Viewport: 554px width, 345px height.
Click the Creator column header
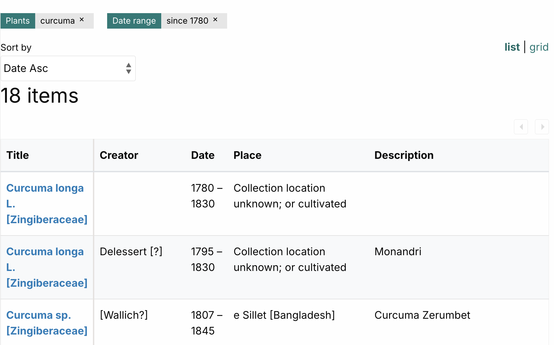[x=119, y=155]
